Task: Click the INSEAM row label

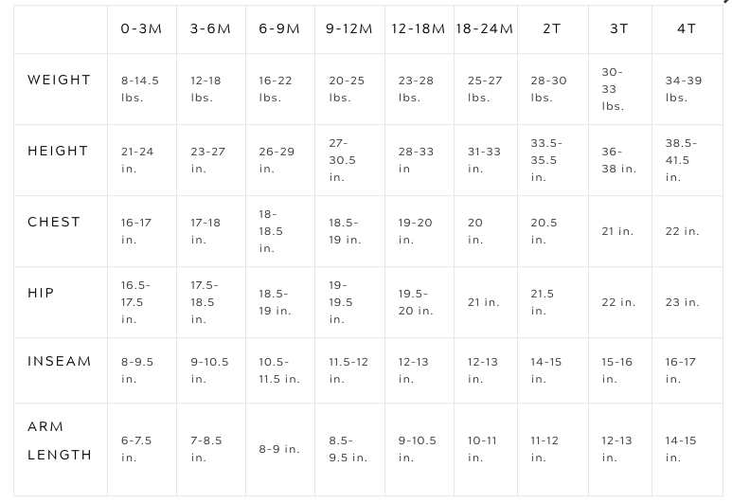Action: 60,362
